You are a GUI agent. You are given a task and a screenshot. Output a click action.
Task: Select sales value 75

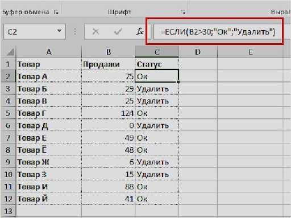pyautogui.click(x=109, y=76)
